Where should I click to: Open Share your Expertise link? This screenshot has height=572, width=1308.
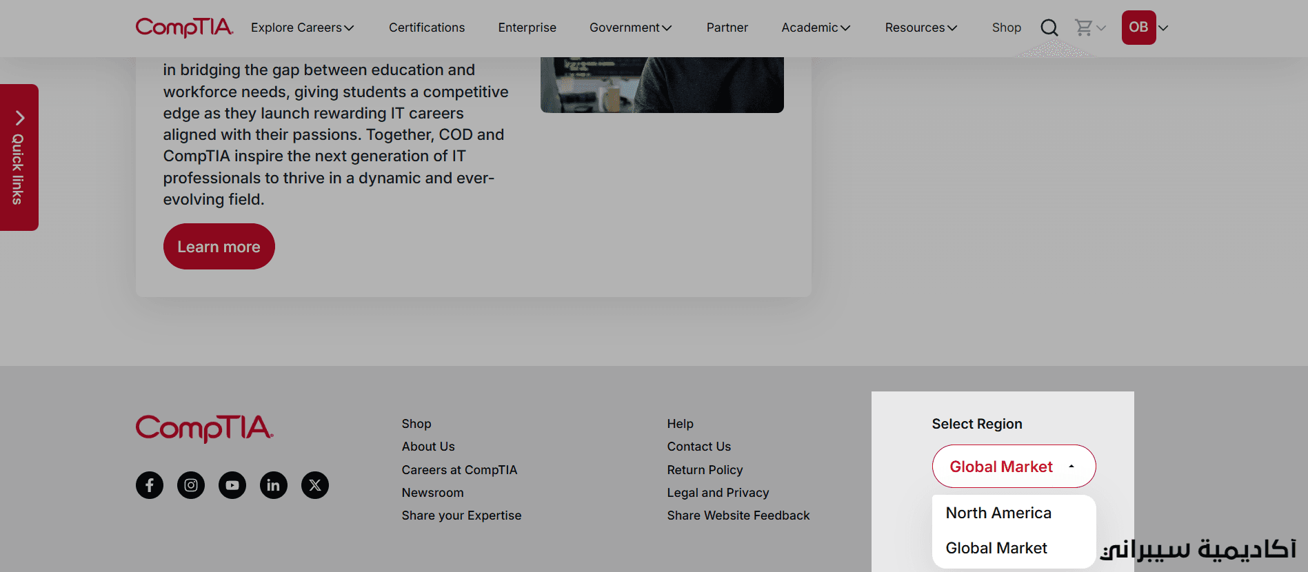point(461,515)
